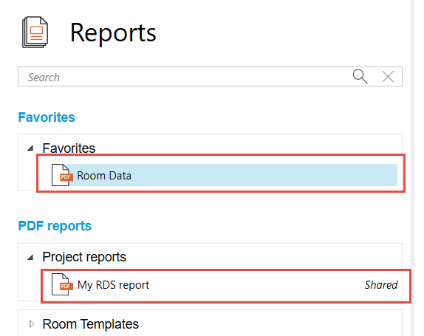Click the blue PDF reports section heading

pyautogui.click(x=55, y=226)
